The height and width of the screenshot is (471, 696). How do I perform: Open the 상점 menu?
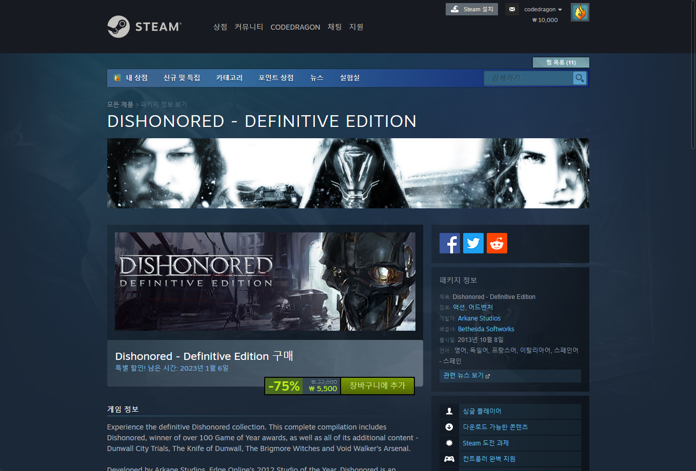220,27
